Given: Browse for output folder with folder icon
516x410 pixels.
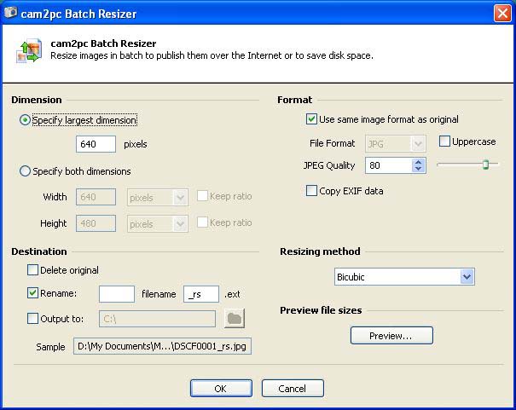Looking at the screenshot, I should coord(235,318).
